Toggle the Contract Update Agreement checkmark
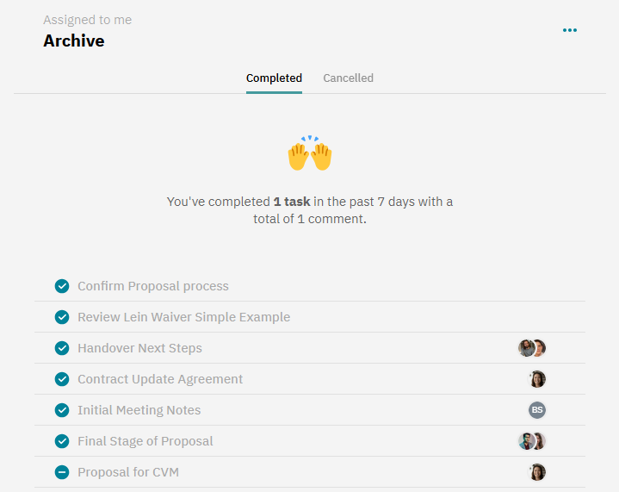The image size is (619, 492). tap(62, 379)
